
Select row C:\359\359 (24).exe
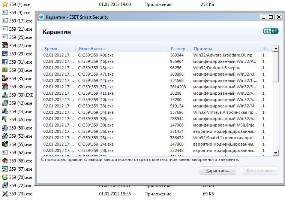click(157, 144)
